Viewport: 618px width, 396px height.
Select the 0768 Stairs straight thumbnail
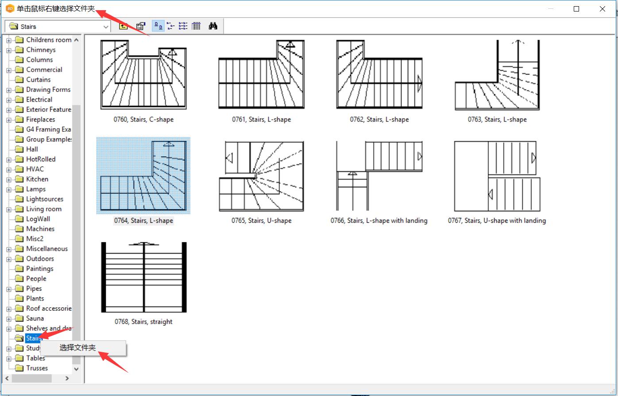pos(143,277)
